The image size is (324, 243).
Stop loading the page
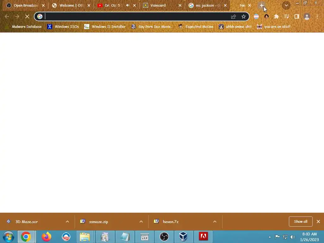(27, 16)
